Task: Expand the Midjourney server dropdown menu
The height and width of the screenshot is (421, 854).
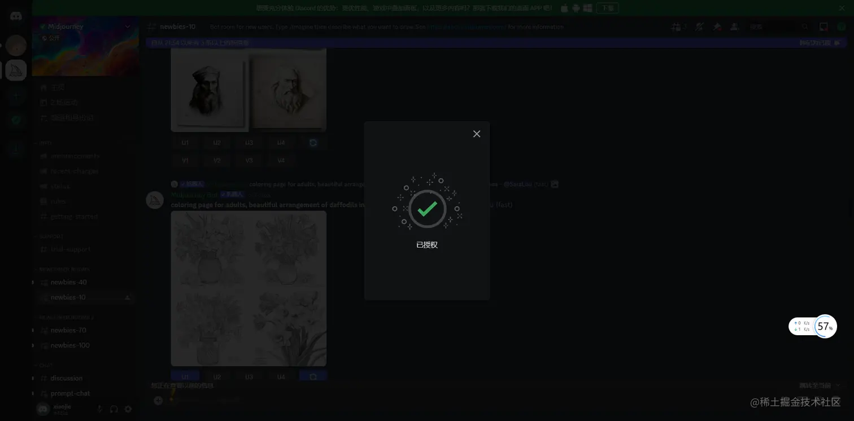Action: tap(128, 27)
